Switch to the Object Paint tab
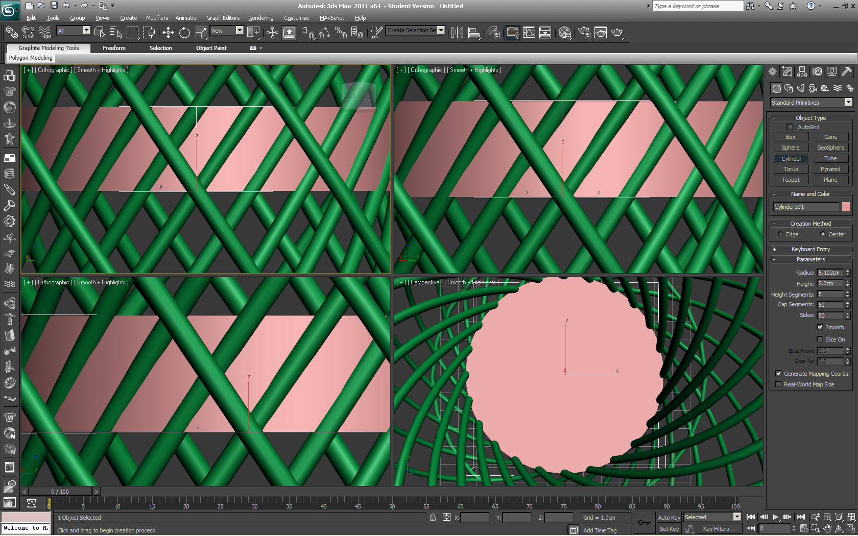This screenshot has height=536, width=858. click(x=211, y=48)
